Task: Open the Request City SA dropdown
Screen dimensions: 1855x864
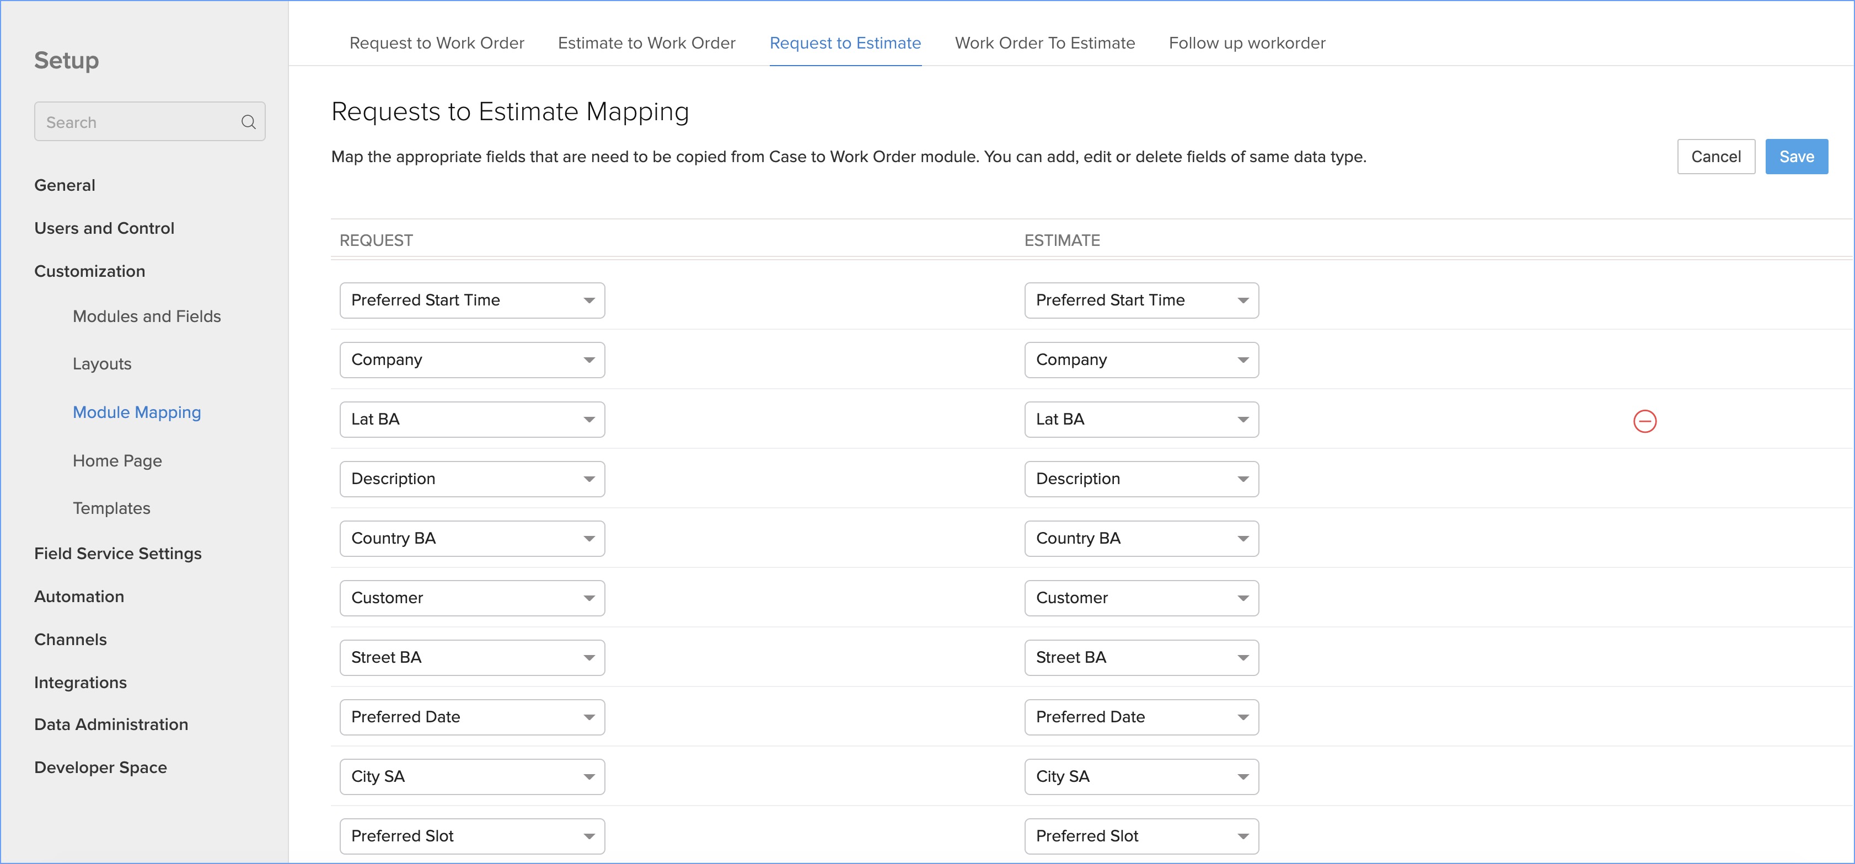Action: pos(471,777)
